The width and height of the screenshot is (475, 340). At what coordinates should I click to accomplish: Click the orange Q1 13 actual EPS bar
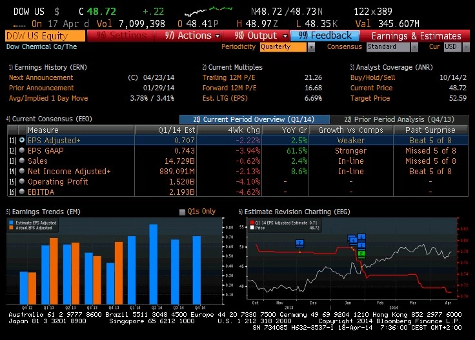point(54,271)
